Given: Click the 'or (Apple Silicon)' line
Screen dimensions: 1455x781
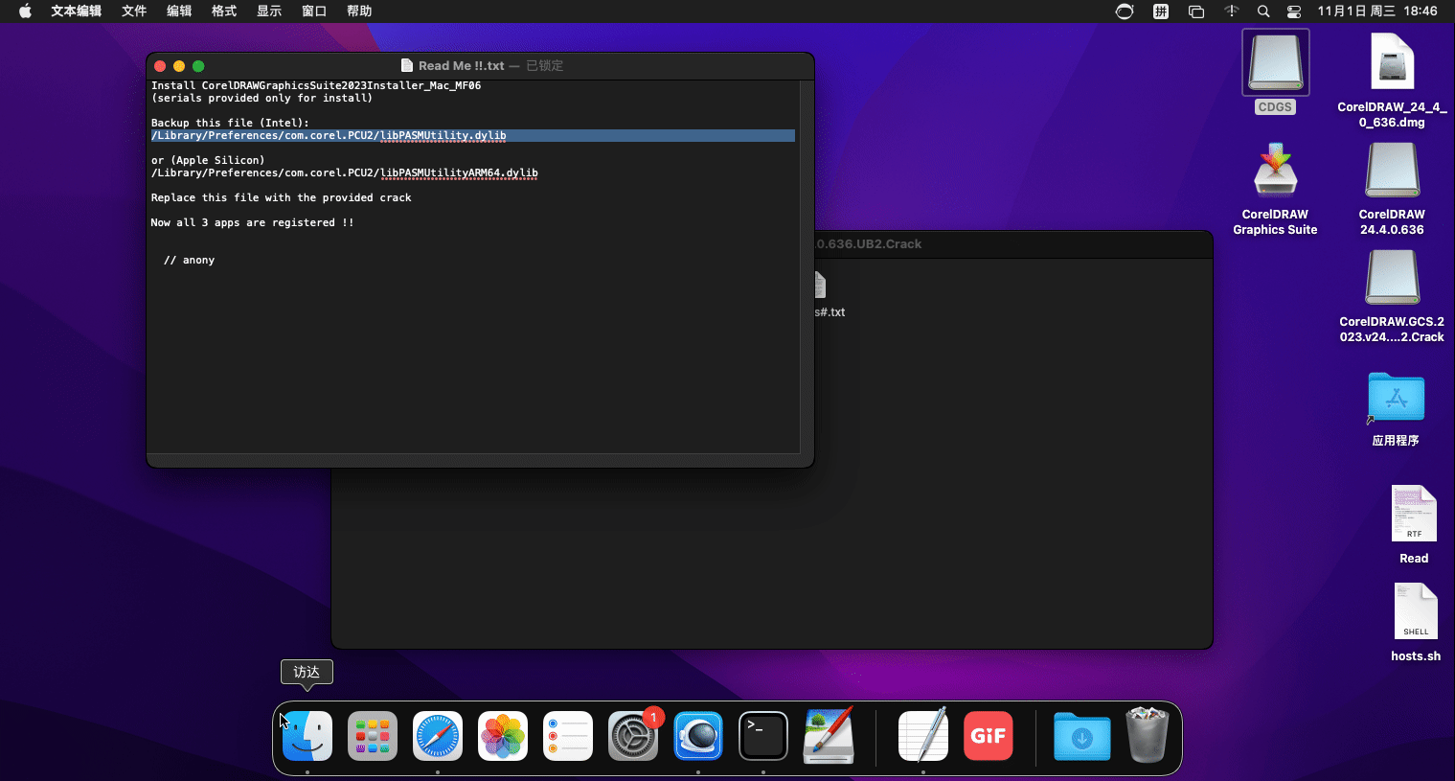Looking at the screenshot, I should 208,160.
